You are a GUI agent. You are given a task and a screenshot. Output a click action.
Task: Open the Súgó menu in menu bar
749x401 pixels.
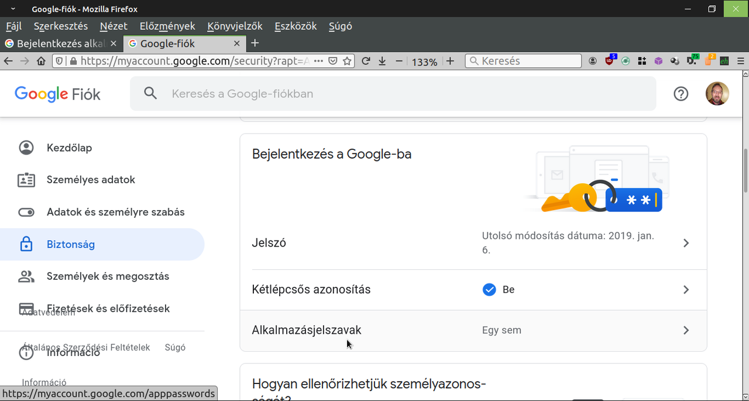point(340,26)
